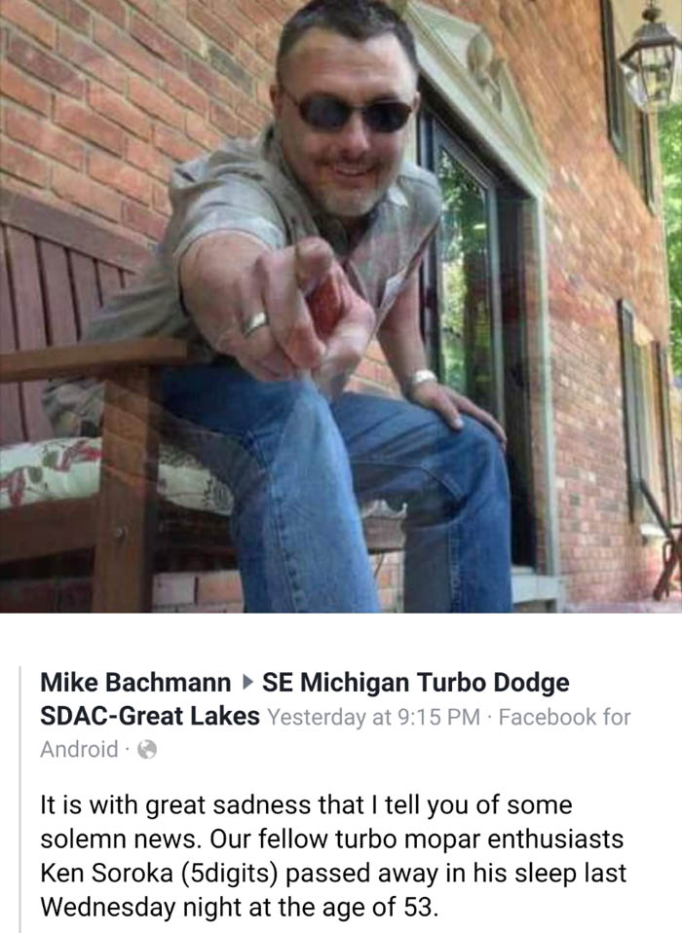The image size is (682, 933).
Task: Click the SDAC-Great Lakes group name
Action: (x=150, y=716)
